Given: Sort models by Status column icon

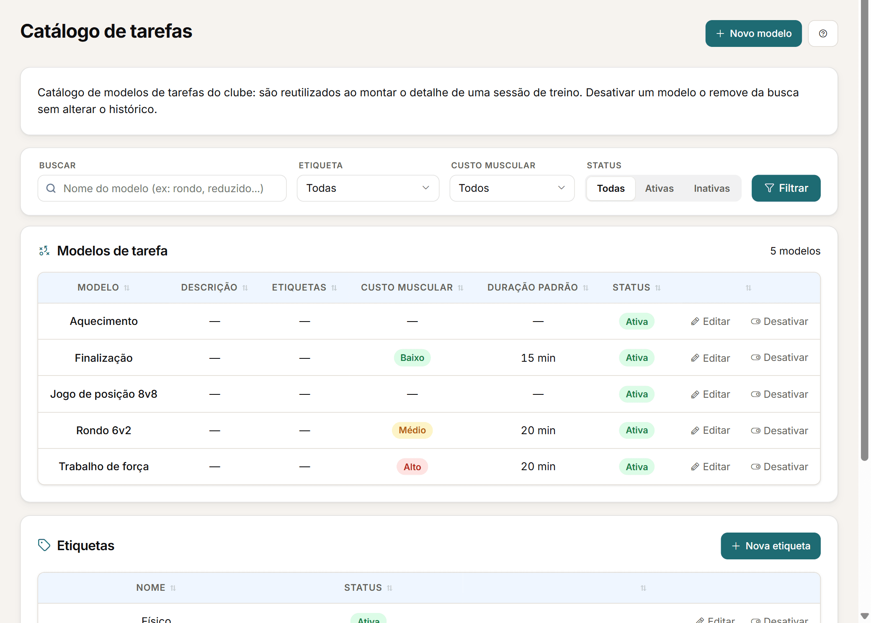Looking at the screenshot, I should (658, 288).
